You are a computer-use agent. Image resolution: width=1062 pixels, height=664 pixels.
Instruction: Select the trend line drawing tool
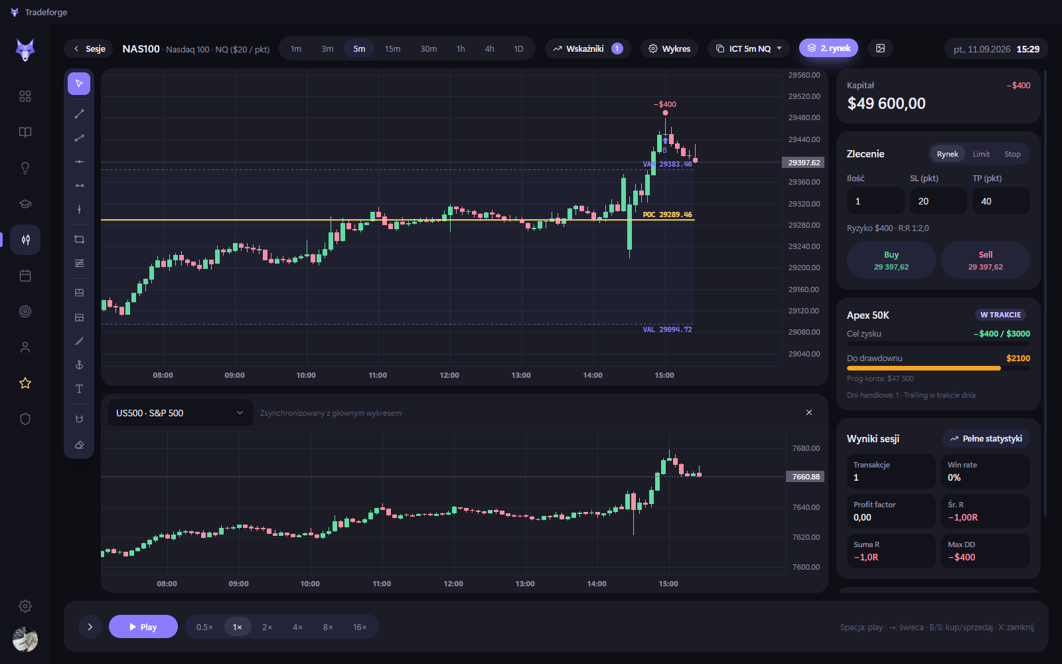79,114
